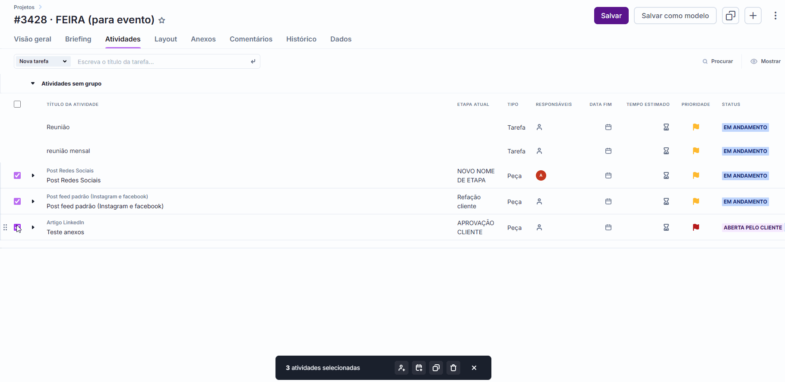This screenshot has width=785, height=382.
Task: Open end-date calendar for reunião mensal row
Action: click(x=608, y=151)
